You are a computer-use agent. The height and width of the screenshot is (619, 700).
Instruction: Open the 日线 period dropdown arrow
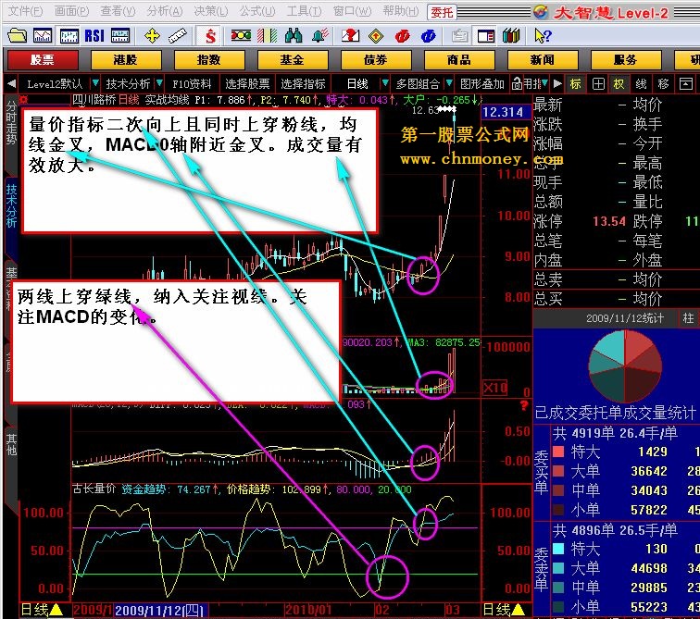385,83
